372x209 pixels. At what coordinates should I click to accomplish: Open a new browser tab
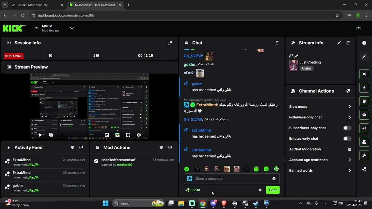point(128,5)
